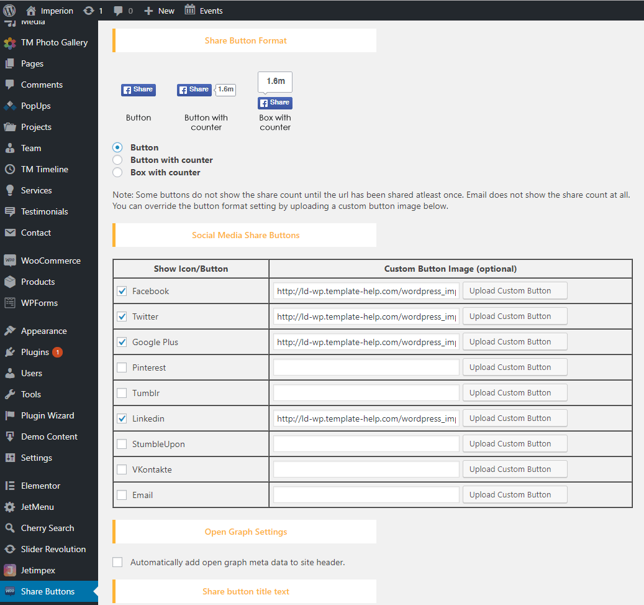Go to the Appearance menu item

[x=43, y=331]
